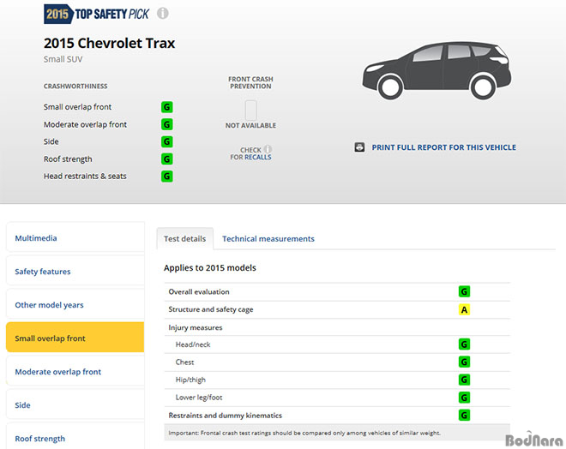
Task: Select Roof strength in the sidebar menu
Action: 75,437
